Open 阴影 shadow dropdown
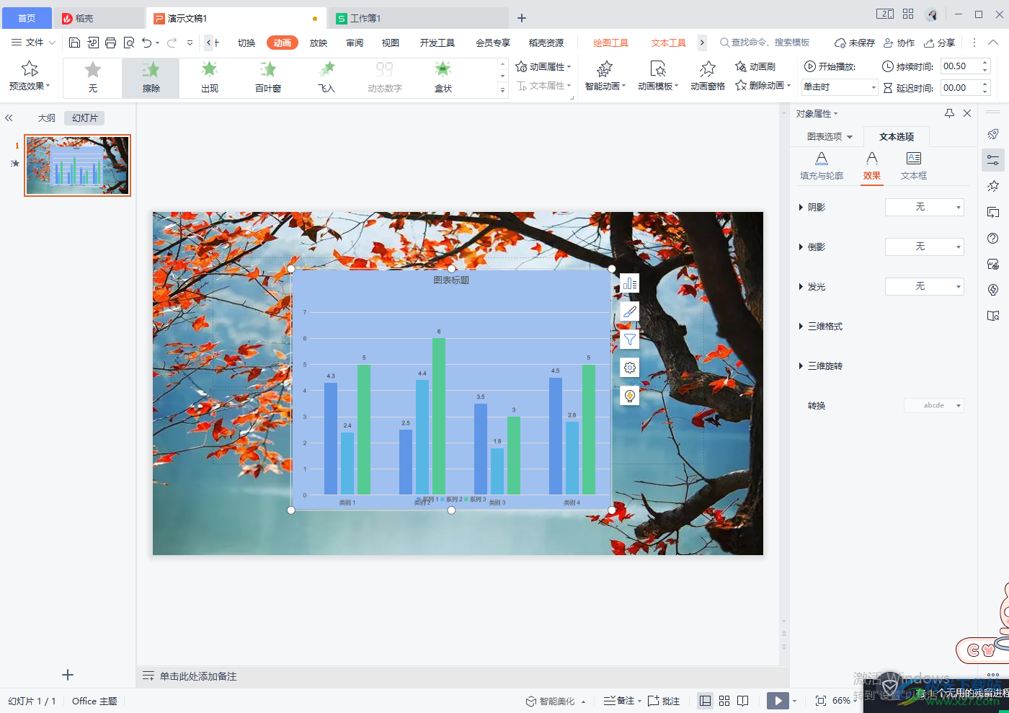 pos(925,207)
